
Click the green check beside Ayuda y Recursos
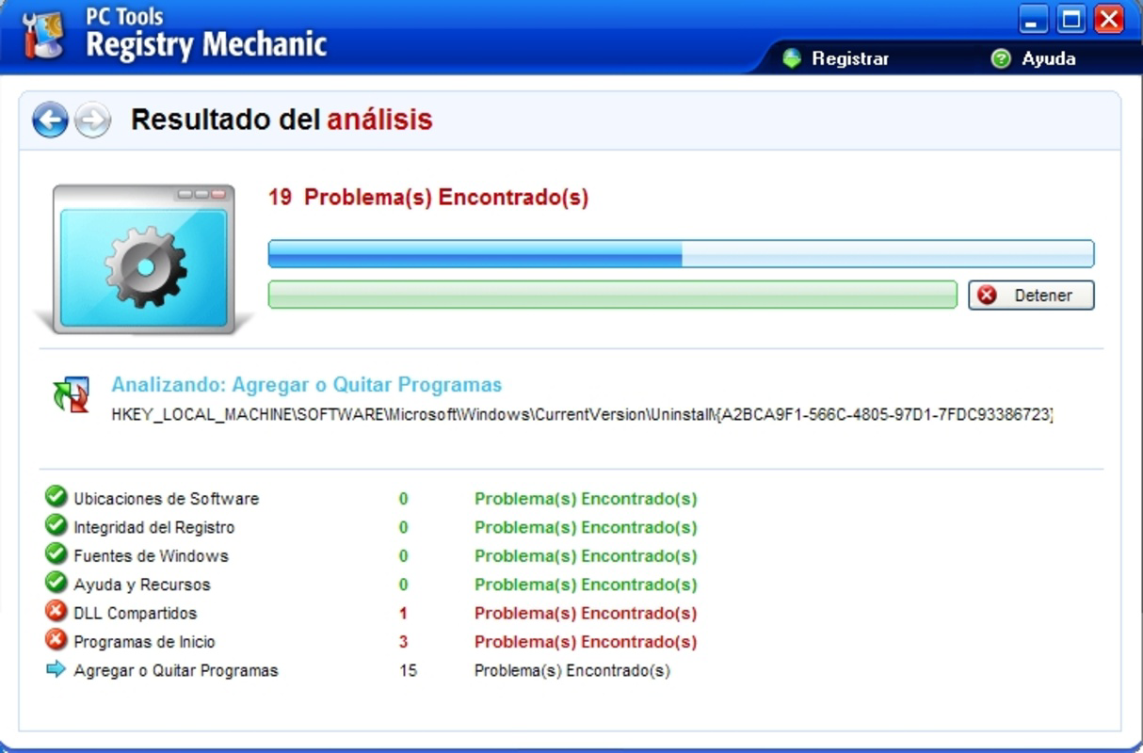coord(56,583)
